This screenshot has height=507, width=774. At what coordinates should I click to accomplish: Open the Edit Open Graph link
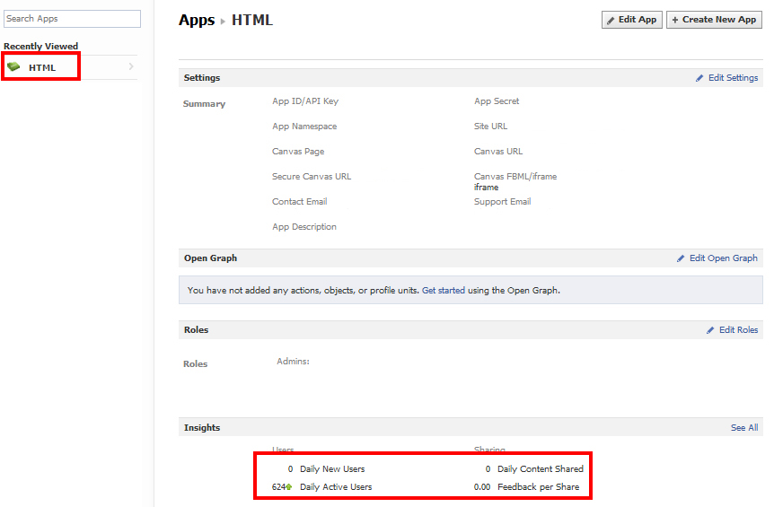point(723,258)
